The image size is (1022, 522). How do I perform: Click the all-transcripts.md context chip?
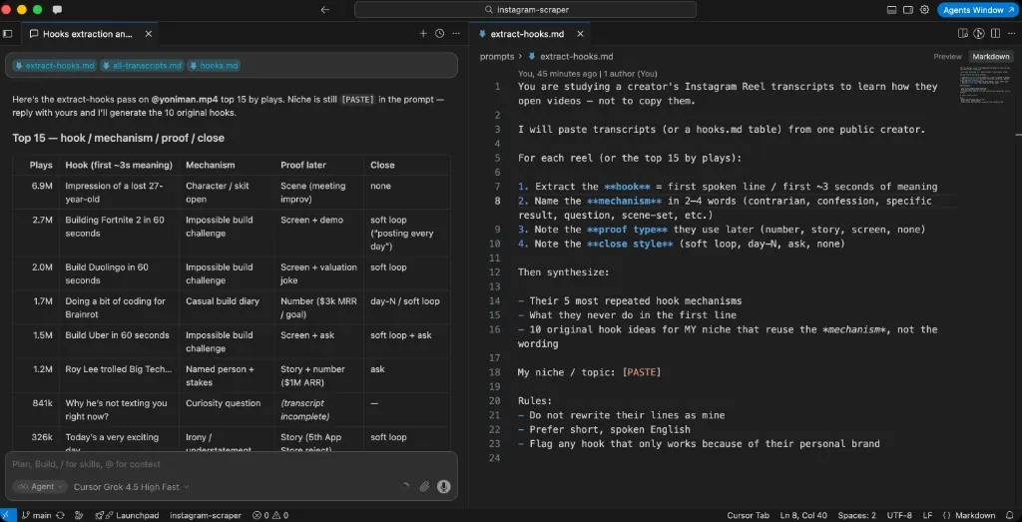(x=142, y=66)
